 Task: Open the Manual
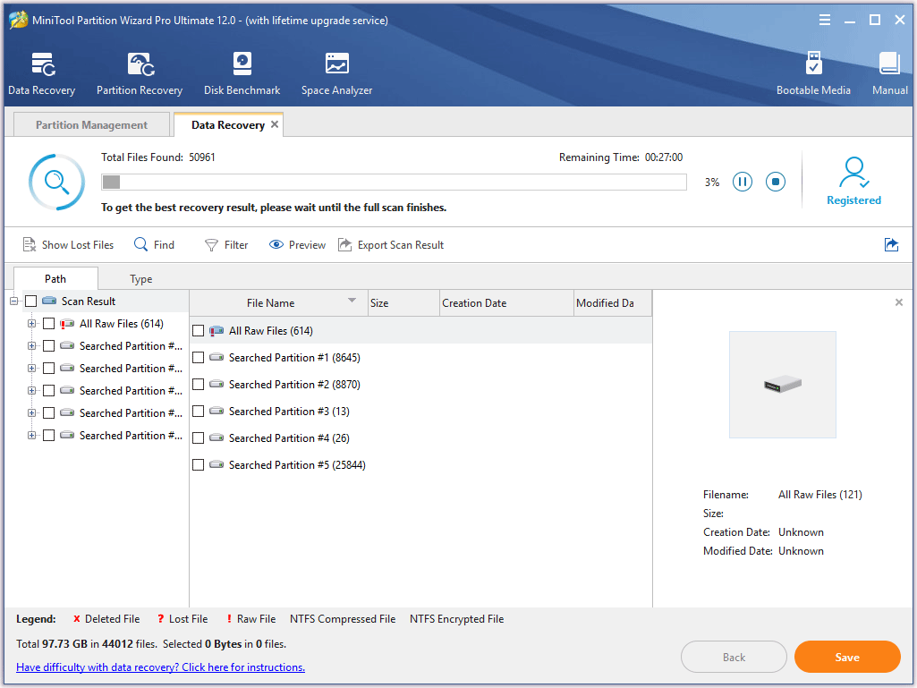[x=889, y=73]
